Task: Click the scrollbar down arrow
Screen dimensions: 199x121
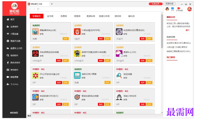Action: pyautogui.click(x=162, y=113)
